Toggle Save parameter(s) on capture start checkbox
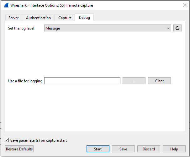Viewport: 190px width, 157px height. point(7,140)
